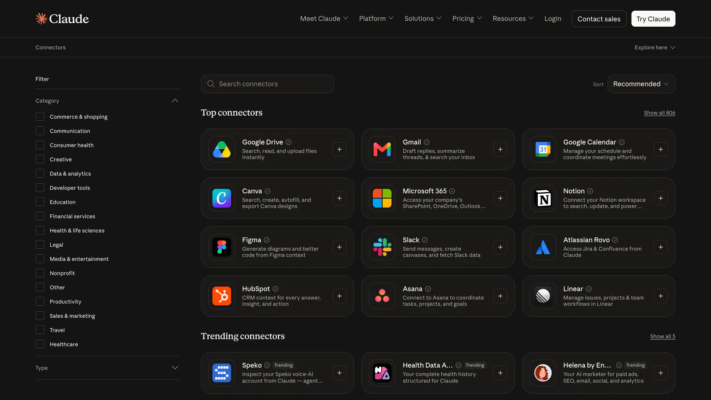Click the Login link
This screenshot has height=400, width=711.
[x=553, y=19]
